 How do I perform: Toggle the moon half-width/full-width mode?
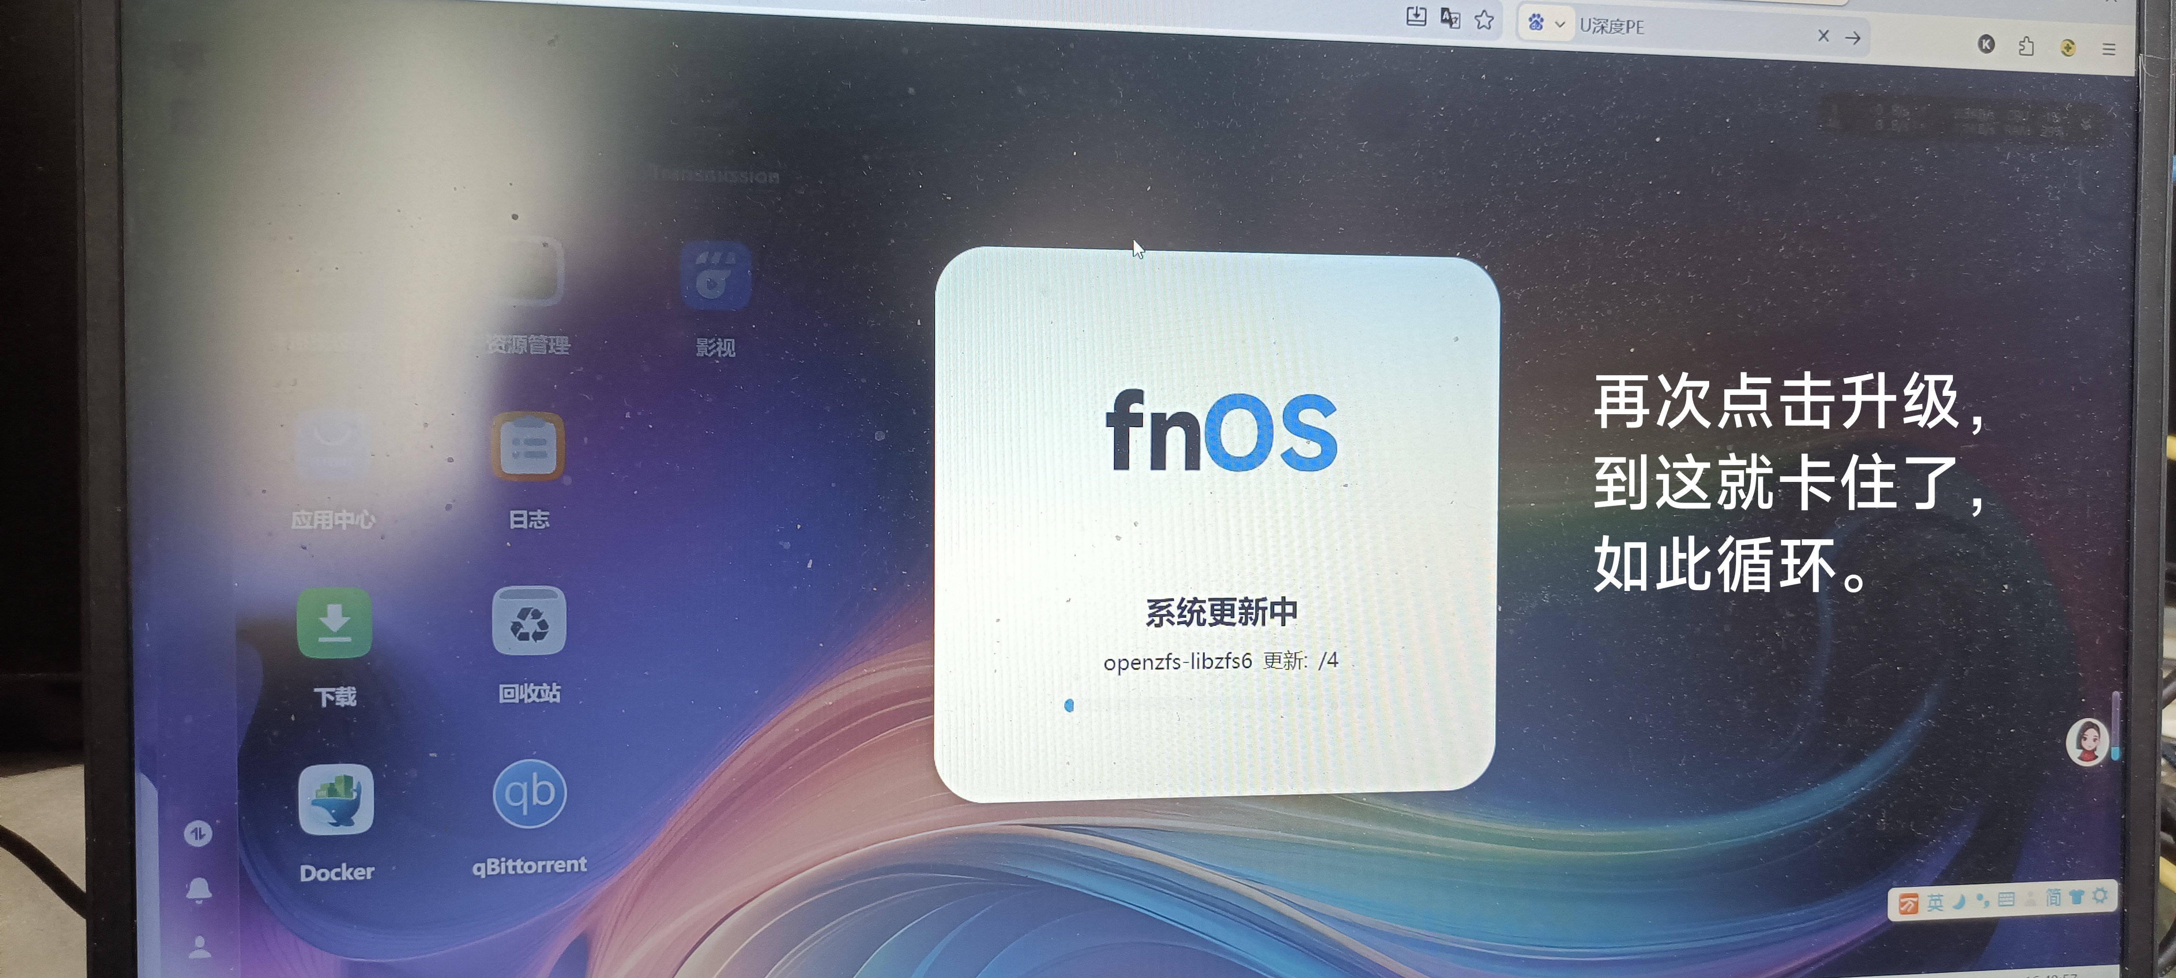[x=1959, y=901]
